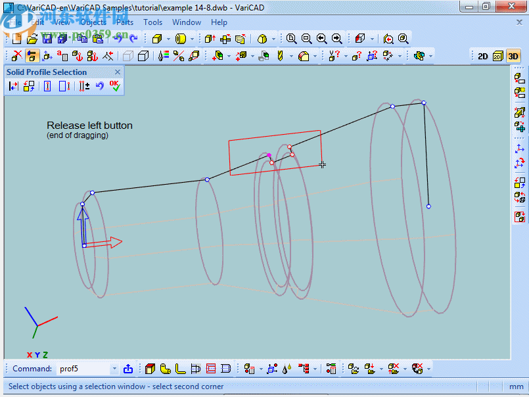Open the Parts menu
Screen dimensions: 529x397
[125, 22]
